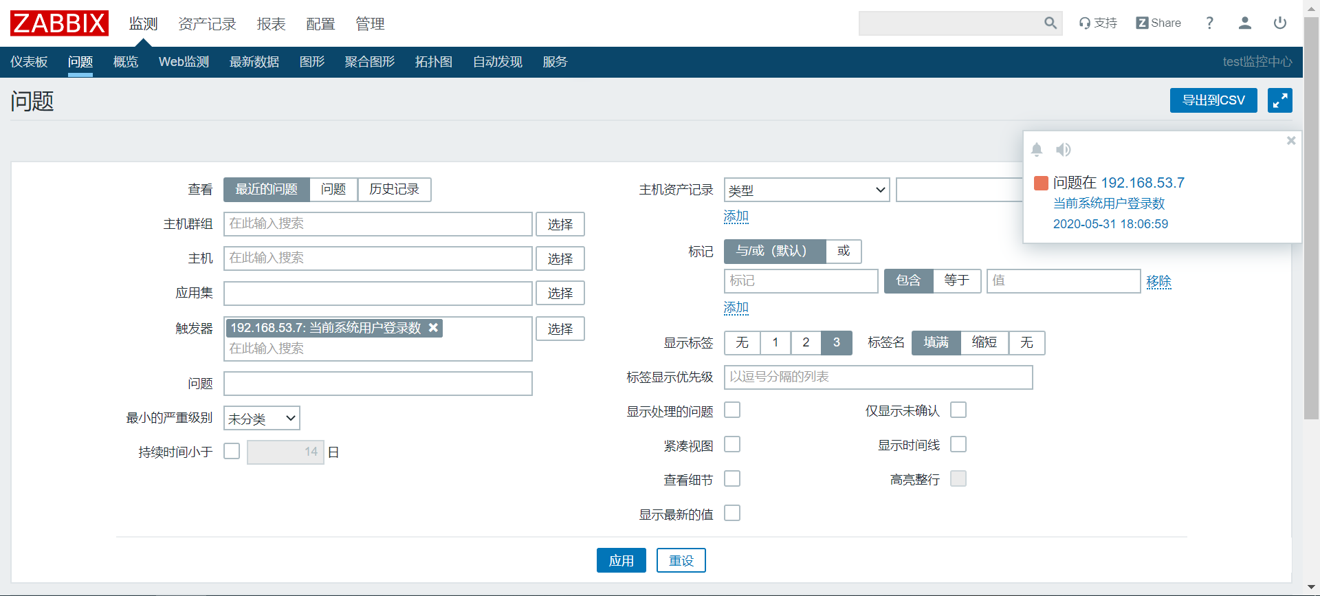Open the 资产记录 main menu
Viewport: 1320px width, 596px height.
[207, 24]
